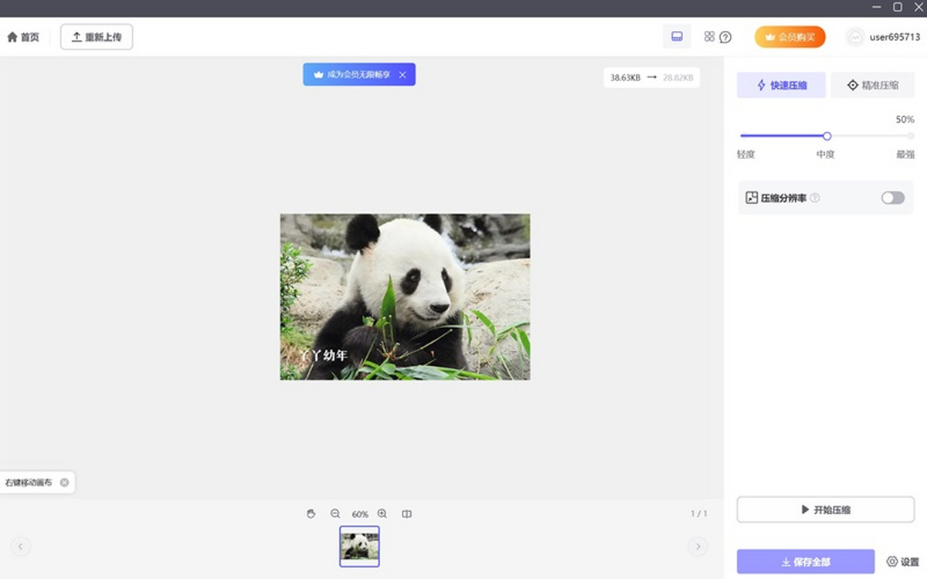
Task: Select the hand pan tool
Action: click(311, 513)
